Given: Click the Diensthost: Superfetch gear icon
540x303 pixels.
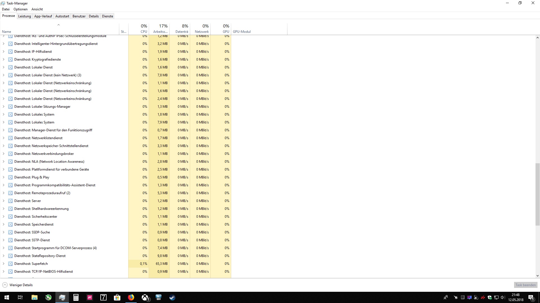Looking at the screenshot, I should pos(10,264).
